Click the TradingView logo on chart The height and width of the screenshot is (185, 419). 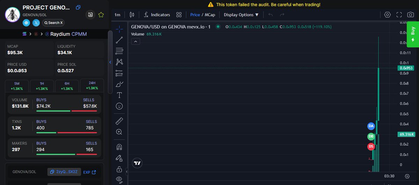coord(137,163)
